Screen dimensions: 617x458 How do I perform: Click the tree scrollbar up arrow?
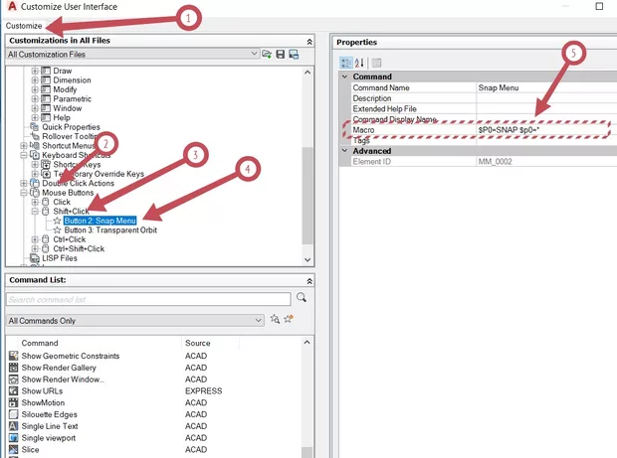308,73
